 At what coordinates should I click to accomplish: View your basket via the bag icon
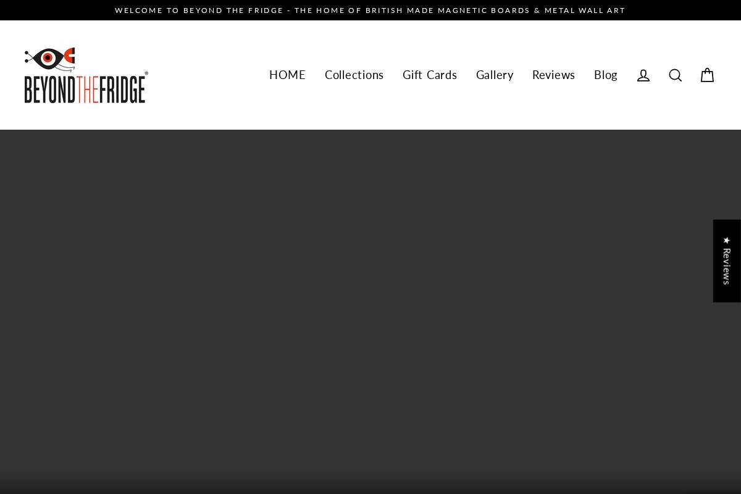(x=707, y=75)
